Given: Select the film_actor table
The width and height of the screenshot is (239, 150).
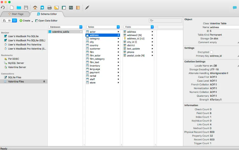Looking at the screenshot, I should (x=103, y=56).
